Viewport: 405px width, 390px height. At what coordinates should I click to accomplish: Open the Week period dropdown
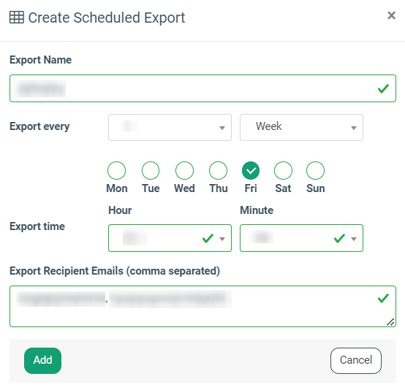(x=301, y=128)
